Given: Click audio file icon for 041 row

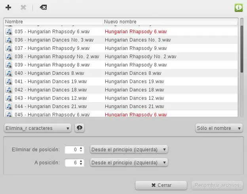Looking at the screenshot, I should (9, 82).
